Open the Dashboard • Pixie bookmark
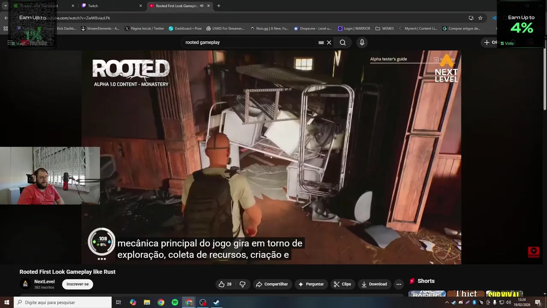 coord(185,29)
